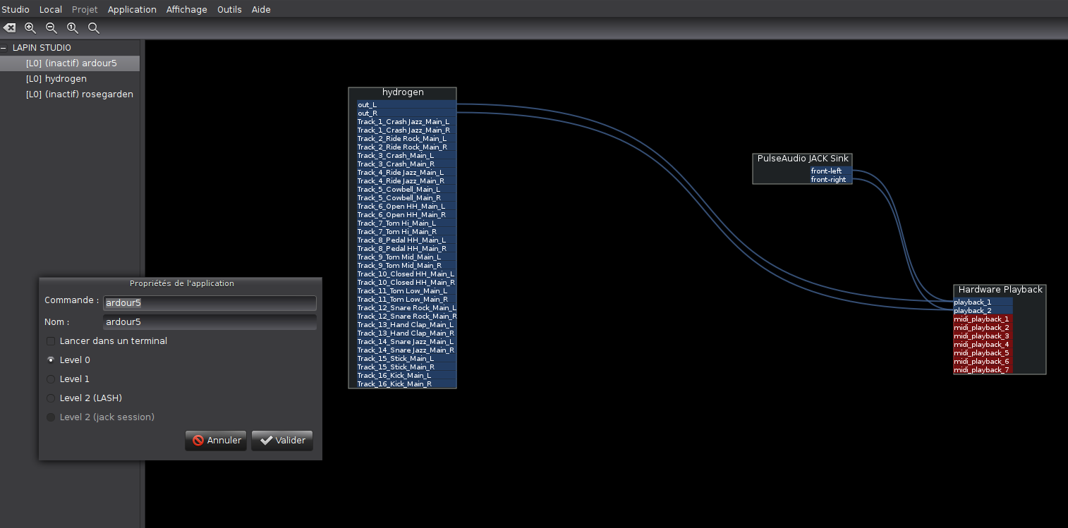Click the Track_13_Hand Clap_Main_R port

(406, 333)
